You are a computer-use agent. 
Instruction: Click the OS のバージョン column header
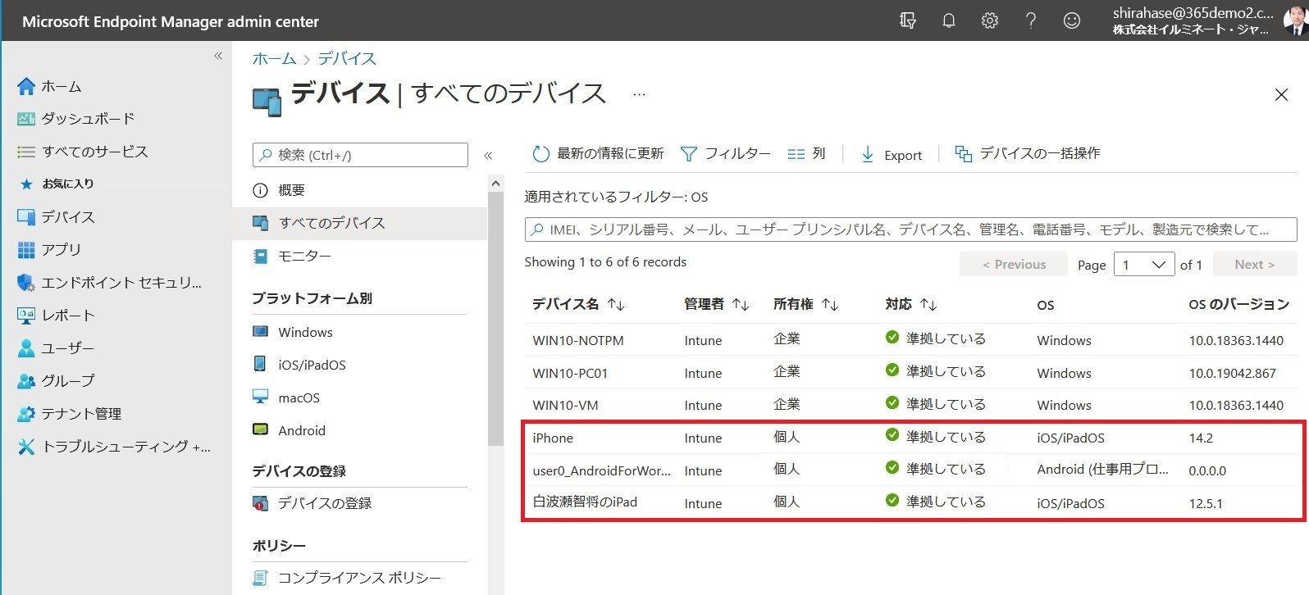(1238, 304)
